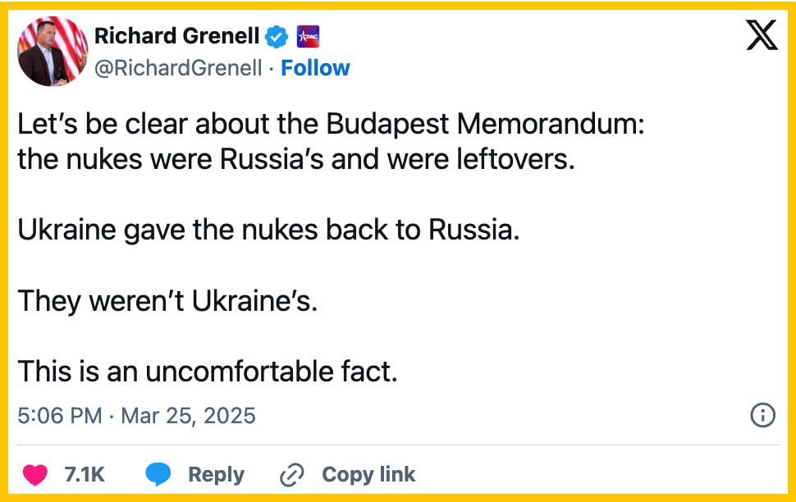Click the Richard Grenell display name
Viewport: 796px width, 502px height.
tap(176, 36)
